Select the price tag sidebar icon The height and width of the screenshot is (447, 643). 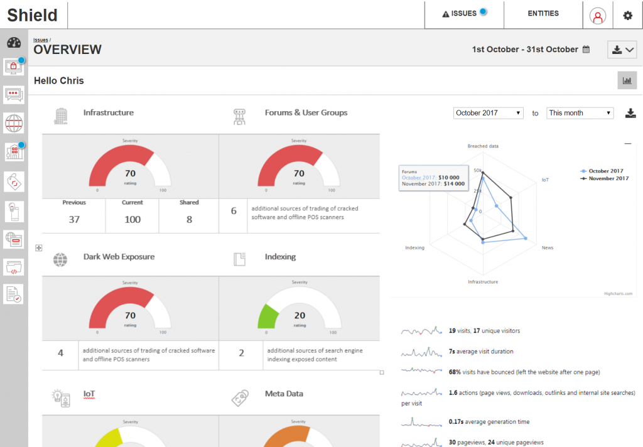(14, 181)
